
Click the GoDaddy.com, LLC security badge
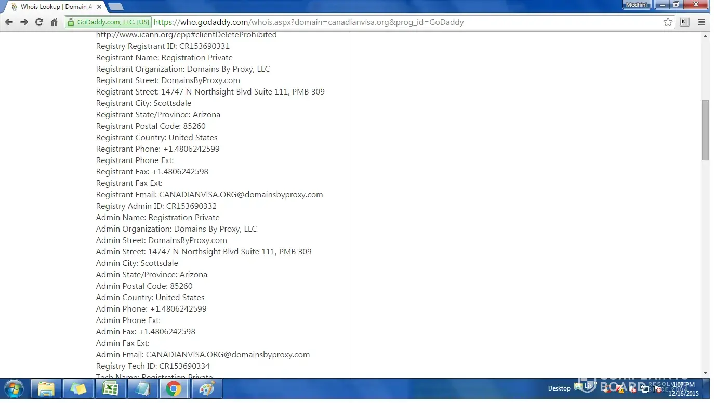point(108,22)
